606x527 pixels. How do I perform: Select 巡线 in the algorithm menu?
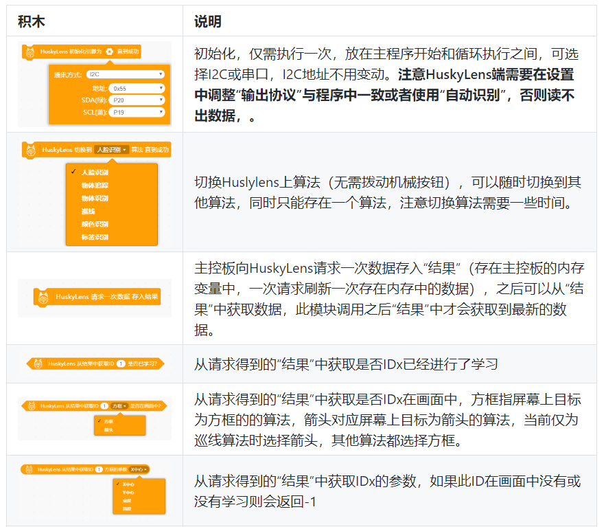coord(88,211)
